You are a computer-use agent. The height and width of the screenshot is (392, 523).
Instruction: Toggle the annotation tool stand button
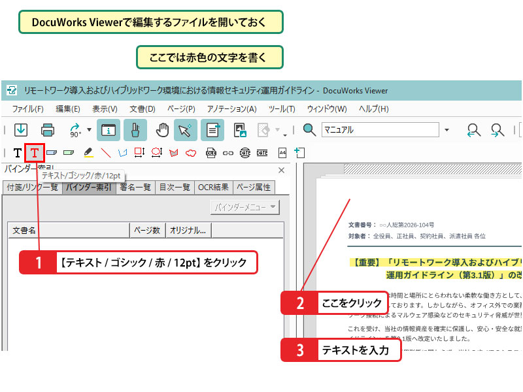click(135, 129)
